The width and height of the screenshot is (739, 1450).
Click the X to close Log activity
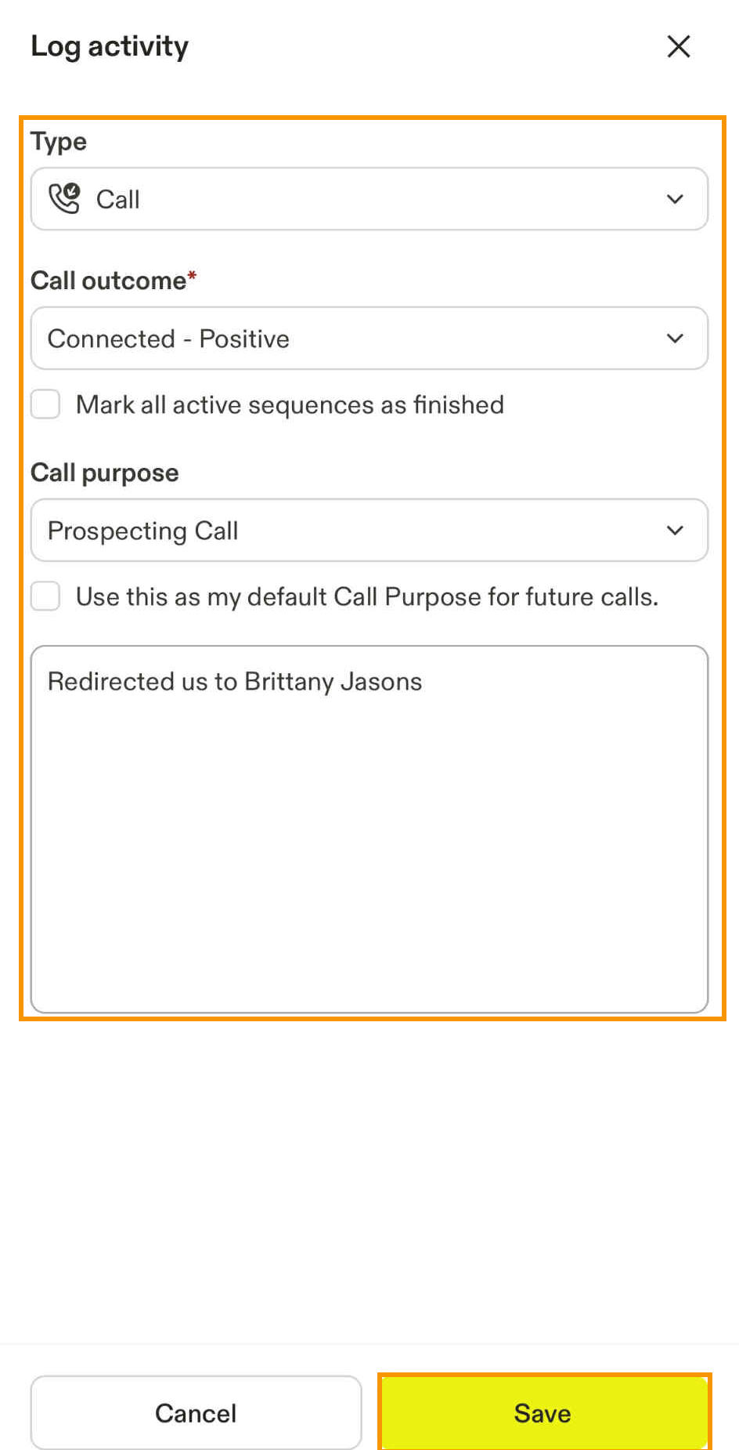click(678, 46)
